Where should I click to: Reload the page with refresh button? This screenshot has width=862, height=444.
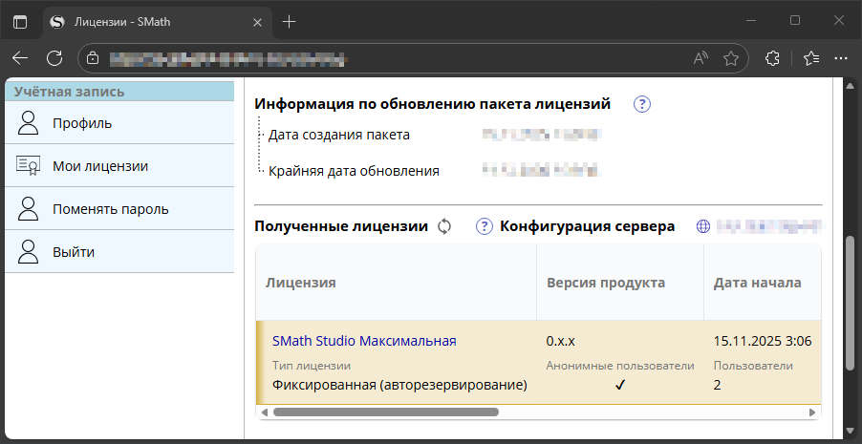tap(54, 58)
